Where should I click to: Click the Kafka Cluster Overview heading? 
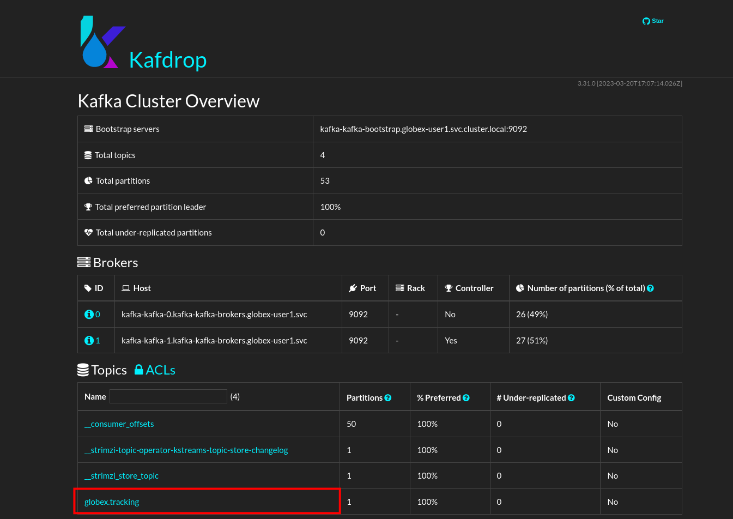[168, 101]
